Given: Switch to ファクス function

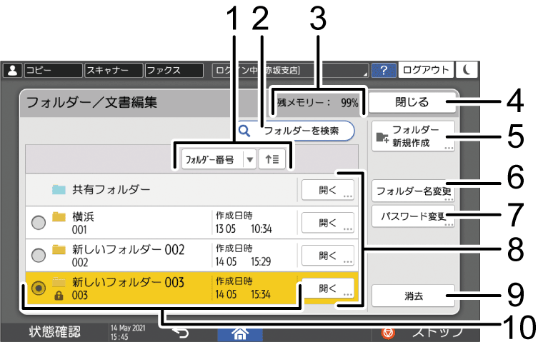Looking at the screenshot, I should click(174, 70).
